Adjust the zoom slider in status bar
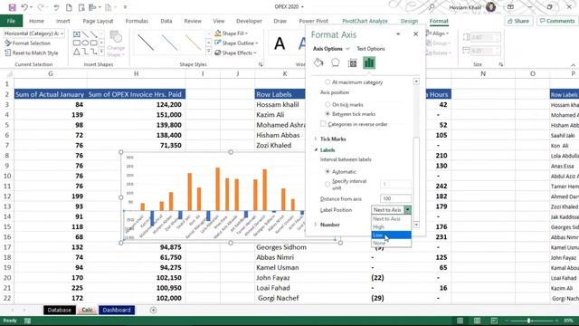This screenshot has width=579, height=326. (x=529, y=321)
